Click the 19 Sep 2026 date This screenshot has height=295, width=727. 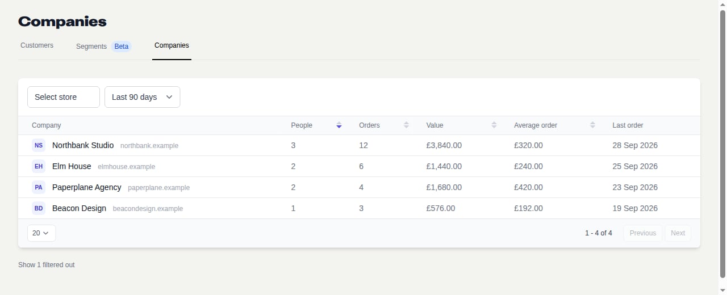[x=635, y=208]
